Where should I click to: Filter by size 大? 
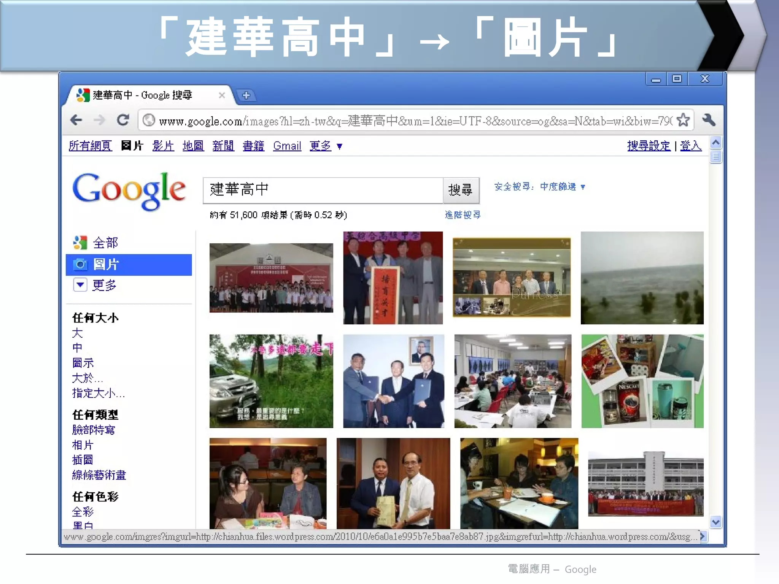point(77,333)
